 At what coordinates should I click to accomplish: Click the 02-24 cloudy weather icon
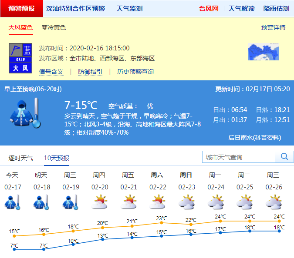215,202
